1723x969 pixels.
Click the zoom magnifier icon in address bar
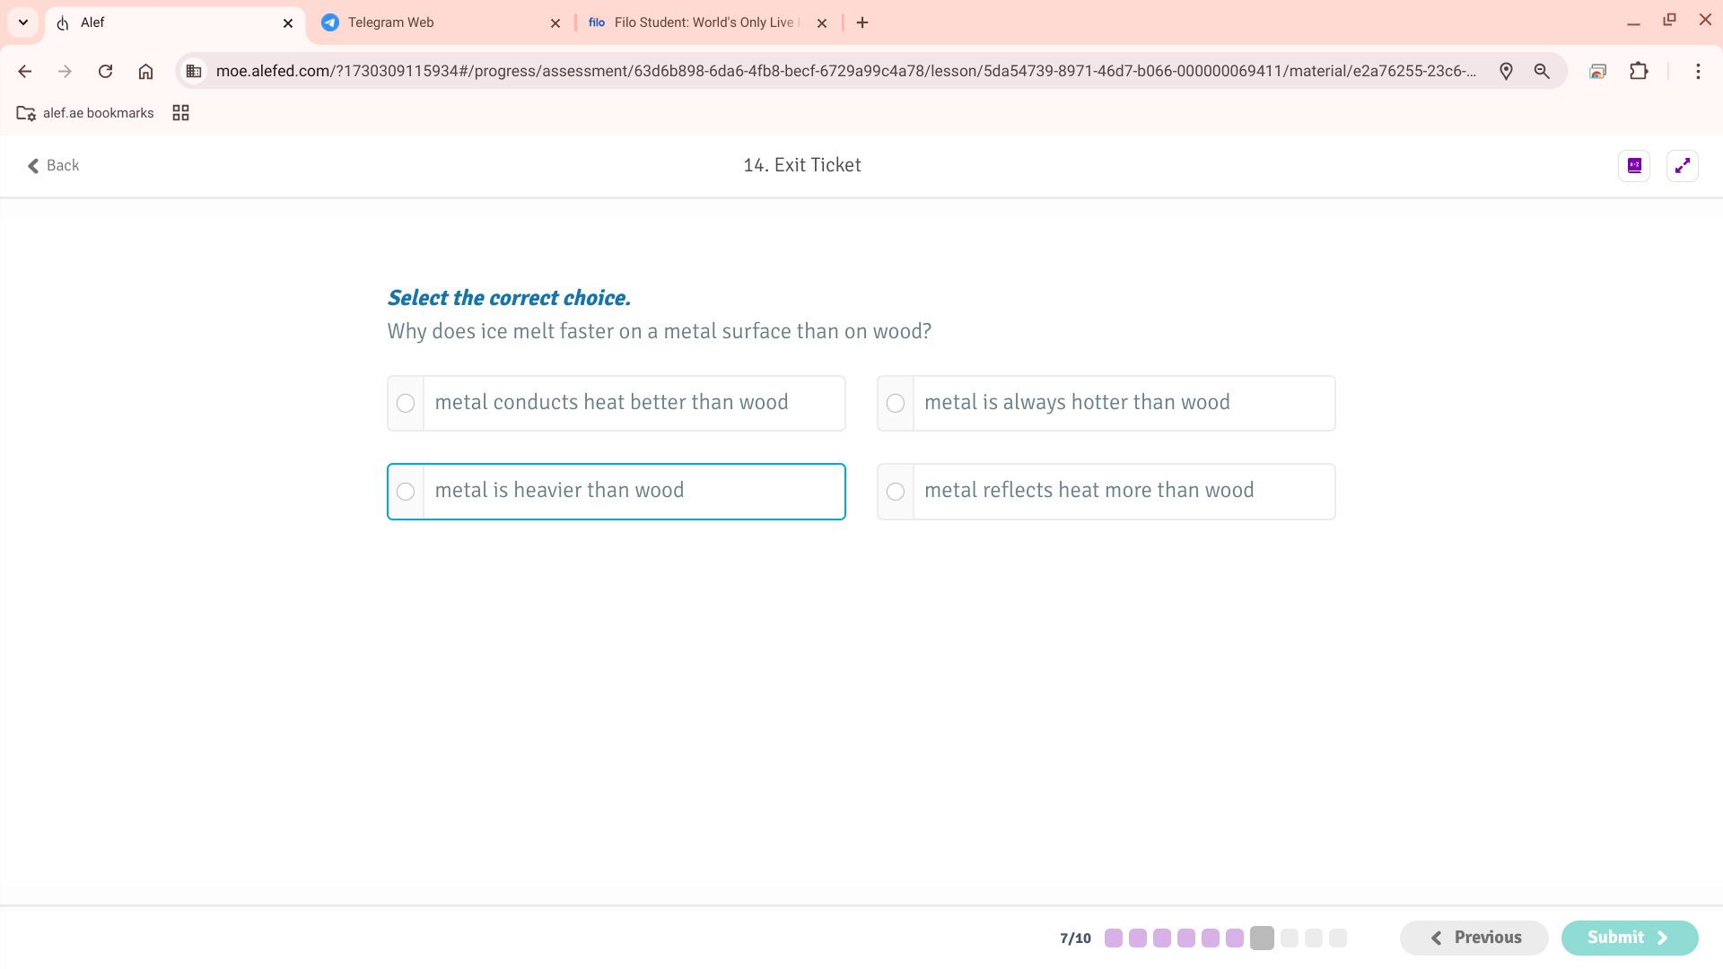[1542, 71]
